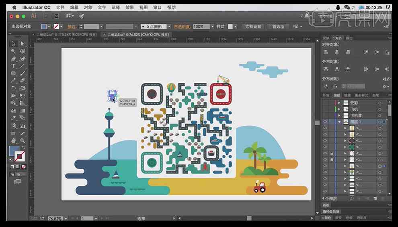Select the Eyedropper tool
This screenshot has height=227, width=398.
[x=13, y=118]
